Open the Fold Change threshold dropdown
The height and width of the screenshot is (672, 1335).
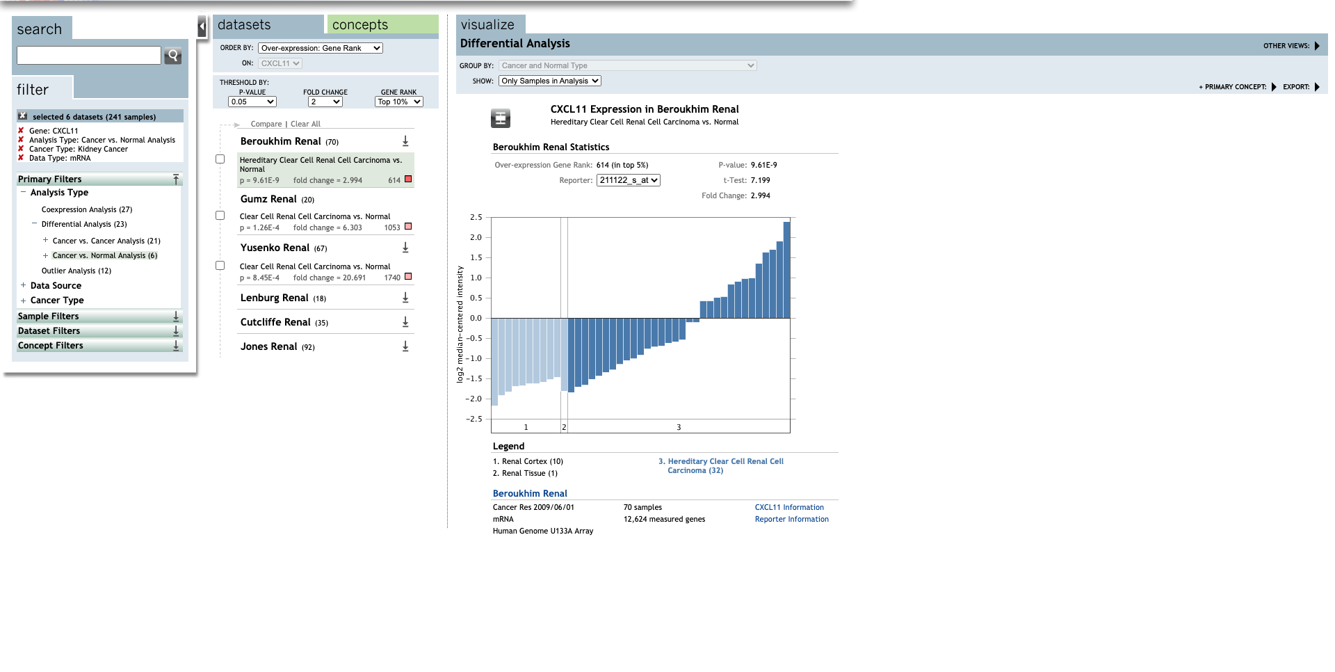325,102
